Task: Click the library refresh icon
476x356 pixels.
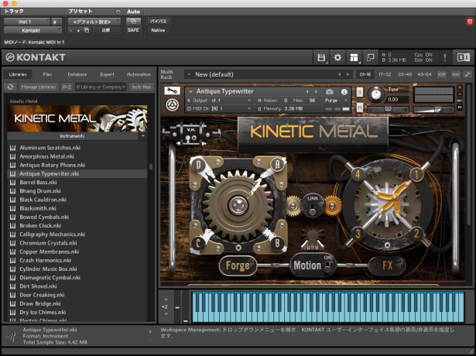Action: tap(11, 87)
